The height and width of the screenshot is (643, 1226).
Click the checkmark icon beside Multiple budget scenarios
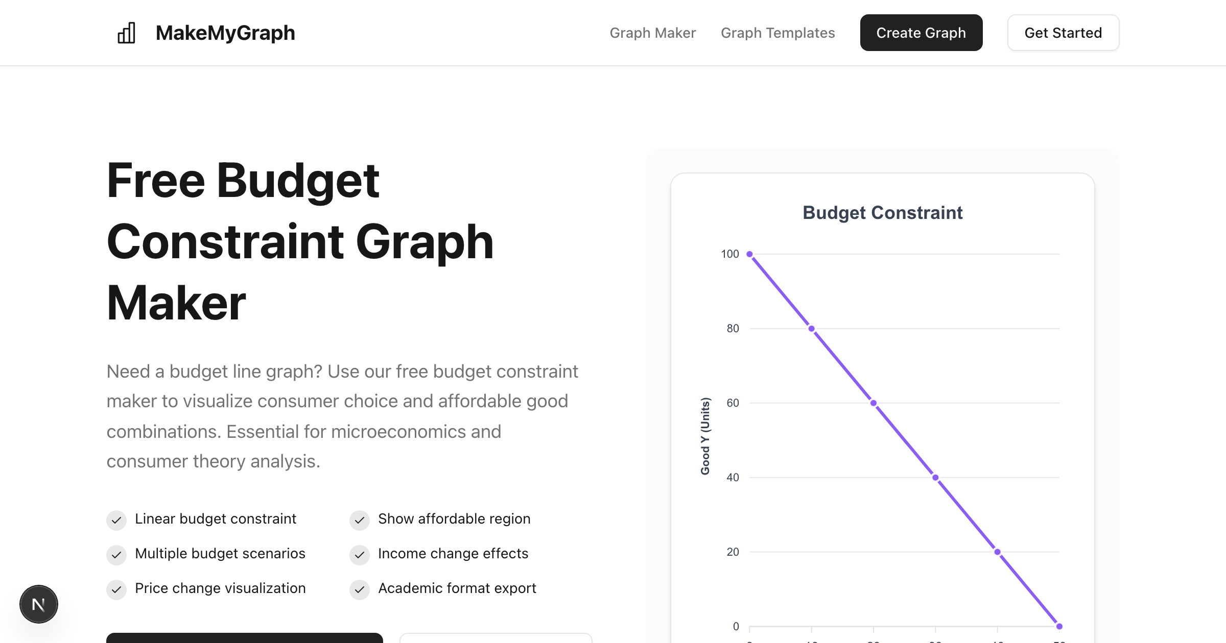[116, 555]
